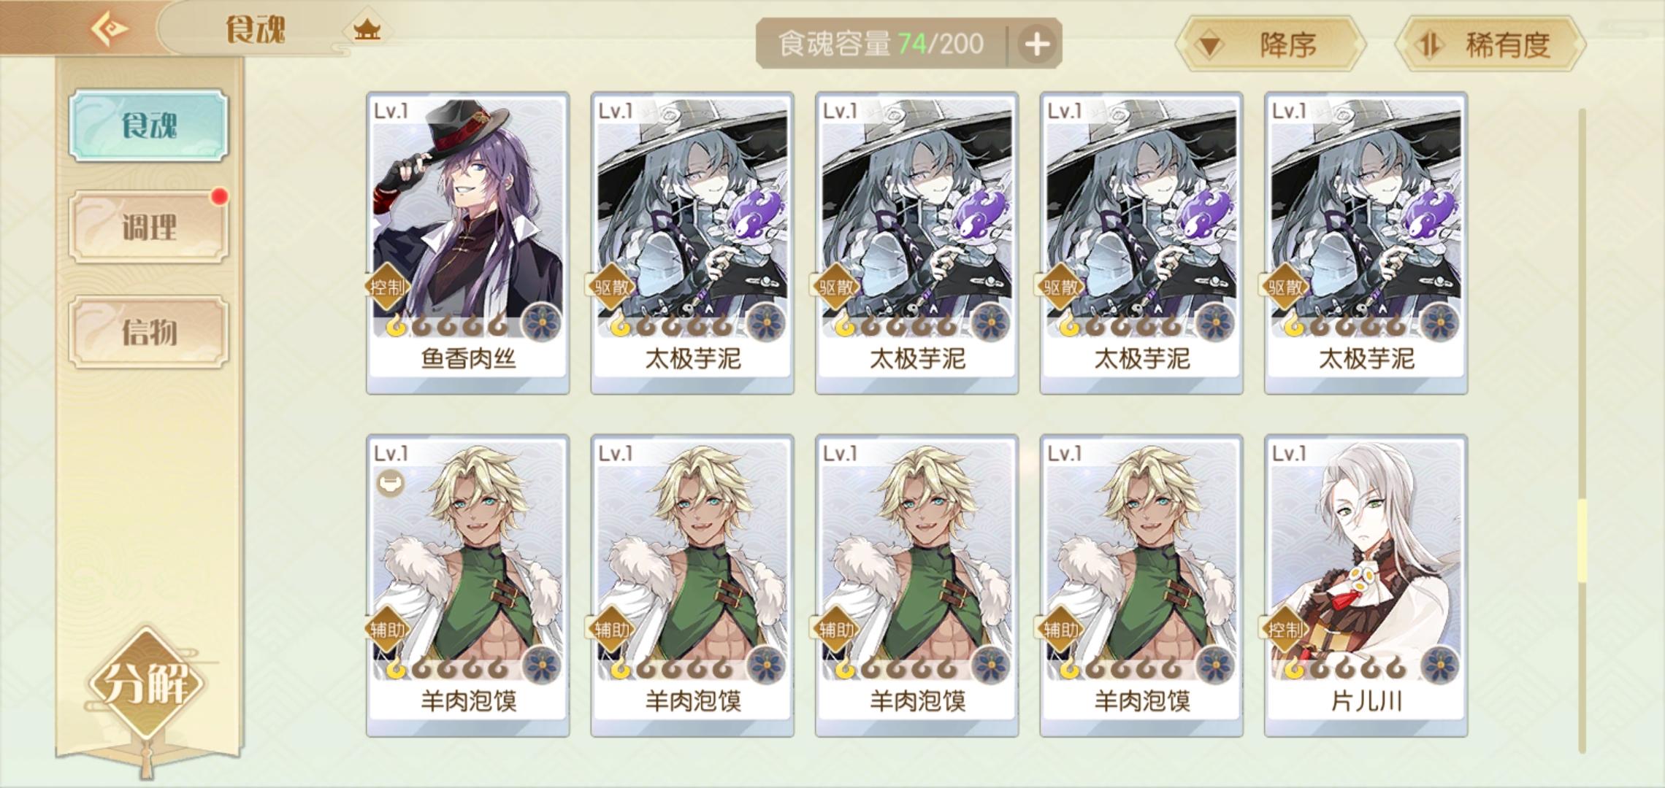Open the home pavilion icon beside 食魂
The height and width of the screenshot is (788, 1665).
click(367, 30)
